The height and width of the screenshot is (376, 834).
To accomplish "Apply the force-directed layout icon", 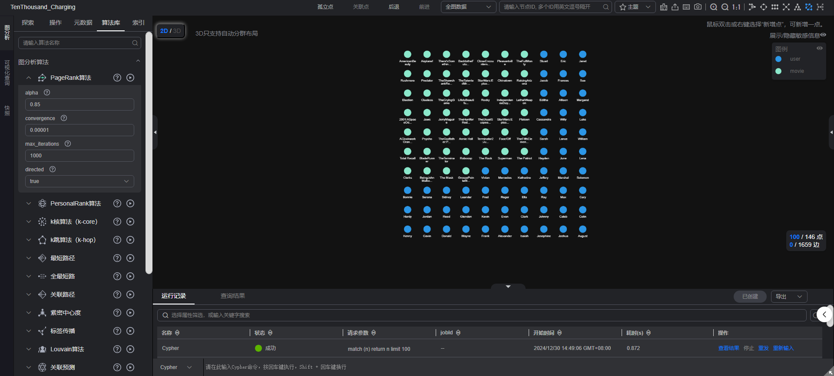I will [752, 7].
